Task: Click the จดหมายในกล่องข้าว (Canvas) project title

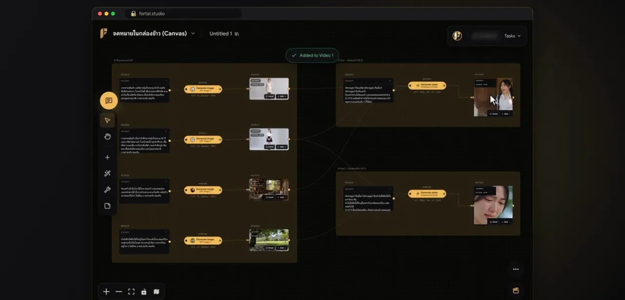Action: click(149, 34)
